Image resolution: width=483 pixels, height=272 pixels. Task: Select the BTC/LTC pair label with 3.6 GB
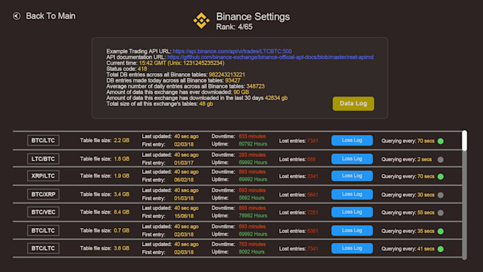coord(43,249)
